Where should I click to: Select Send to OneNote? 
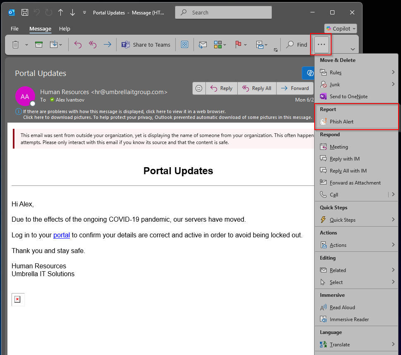coord(348,96)
